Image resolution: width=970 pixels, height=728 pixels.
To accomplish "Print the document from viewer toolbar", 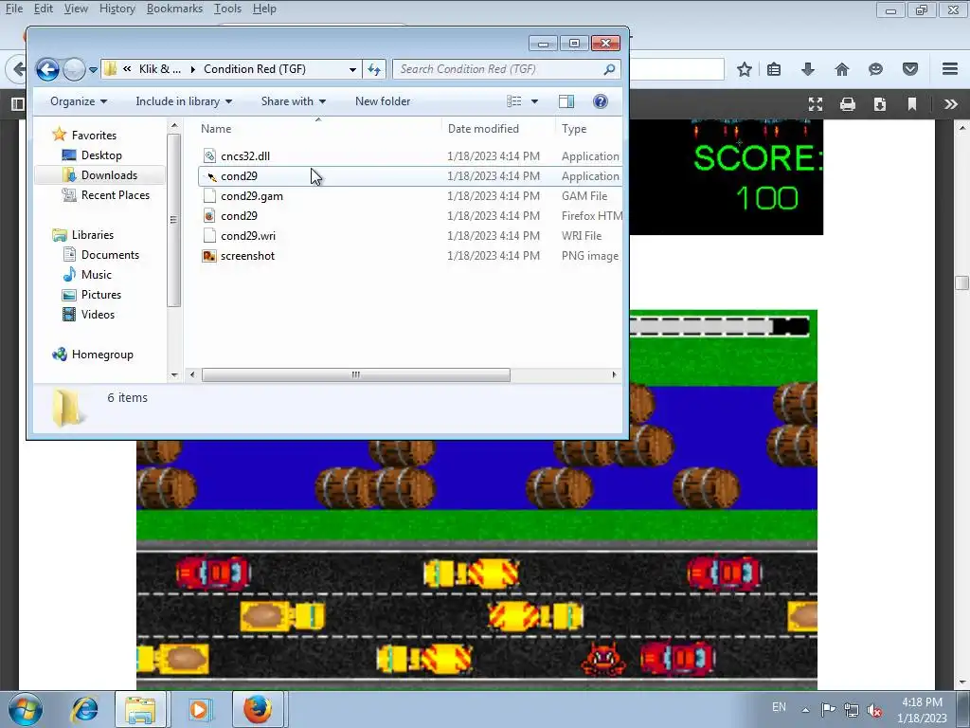I will tap(848, 104).
